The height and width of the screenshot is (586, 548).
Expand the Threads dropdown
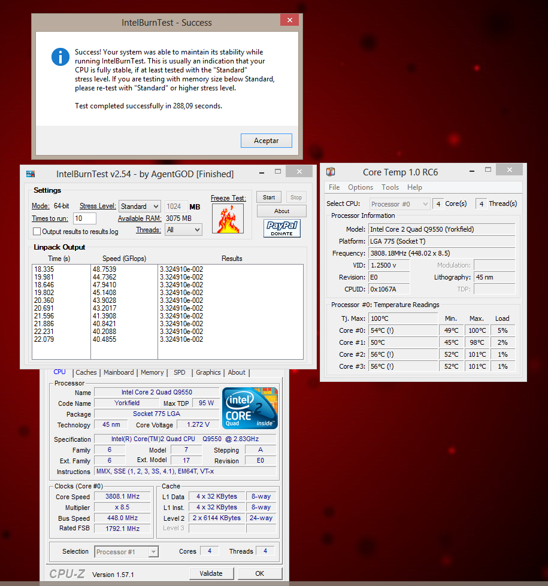click(184, 230)
